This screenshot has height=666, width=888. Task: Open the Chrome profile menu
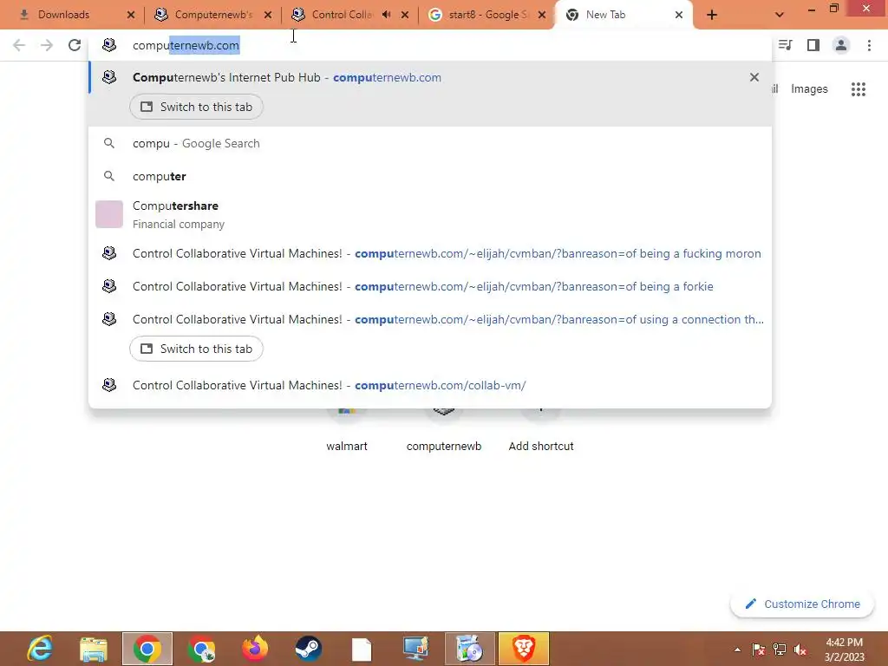pos(841,45)
